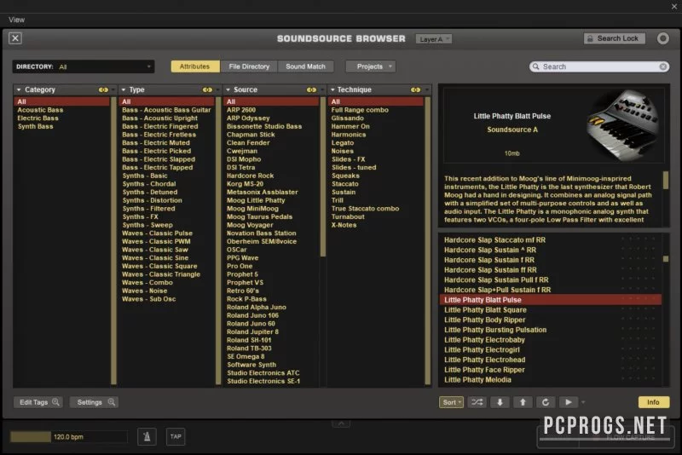Click the description text scrollbar

coord(666,180)
